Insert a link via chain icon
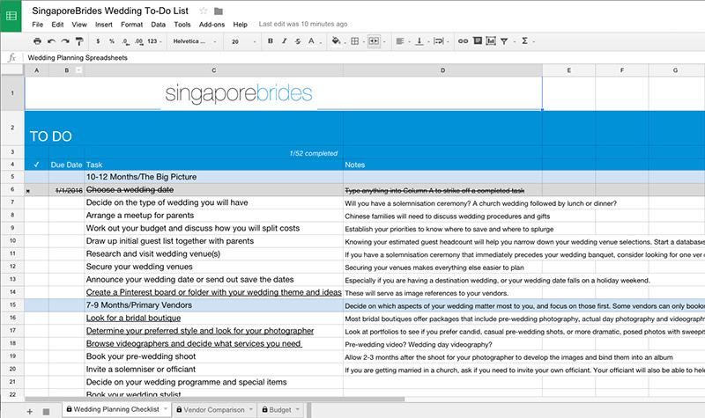Viewport: 705px width, 418px height. click(x=464, y=41)
